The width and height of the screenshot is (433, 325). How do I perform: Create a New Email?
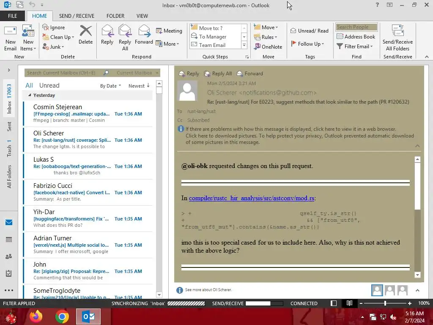point(10,38)
